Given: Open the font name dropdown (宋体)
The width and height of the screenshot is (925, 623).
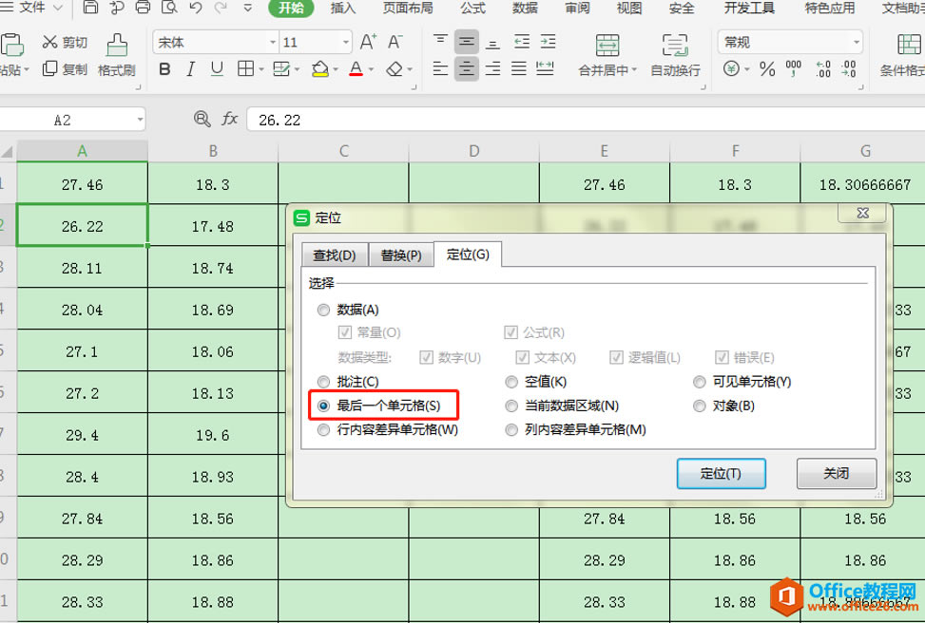Looking at the screenshot, I should [273, 43].
